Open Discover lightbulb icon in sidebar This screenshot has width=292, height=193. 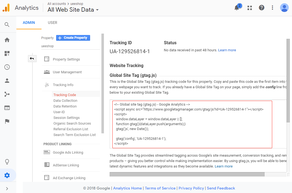(x=7, y=162)
